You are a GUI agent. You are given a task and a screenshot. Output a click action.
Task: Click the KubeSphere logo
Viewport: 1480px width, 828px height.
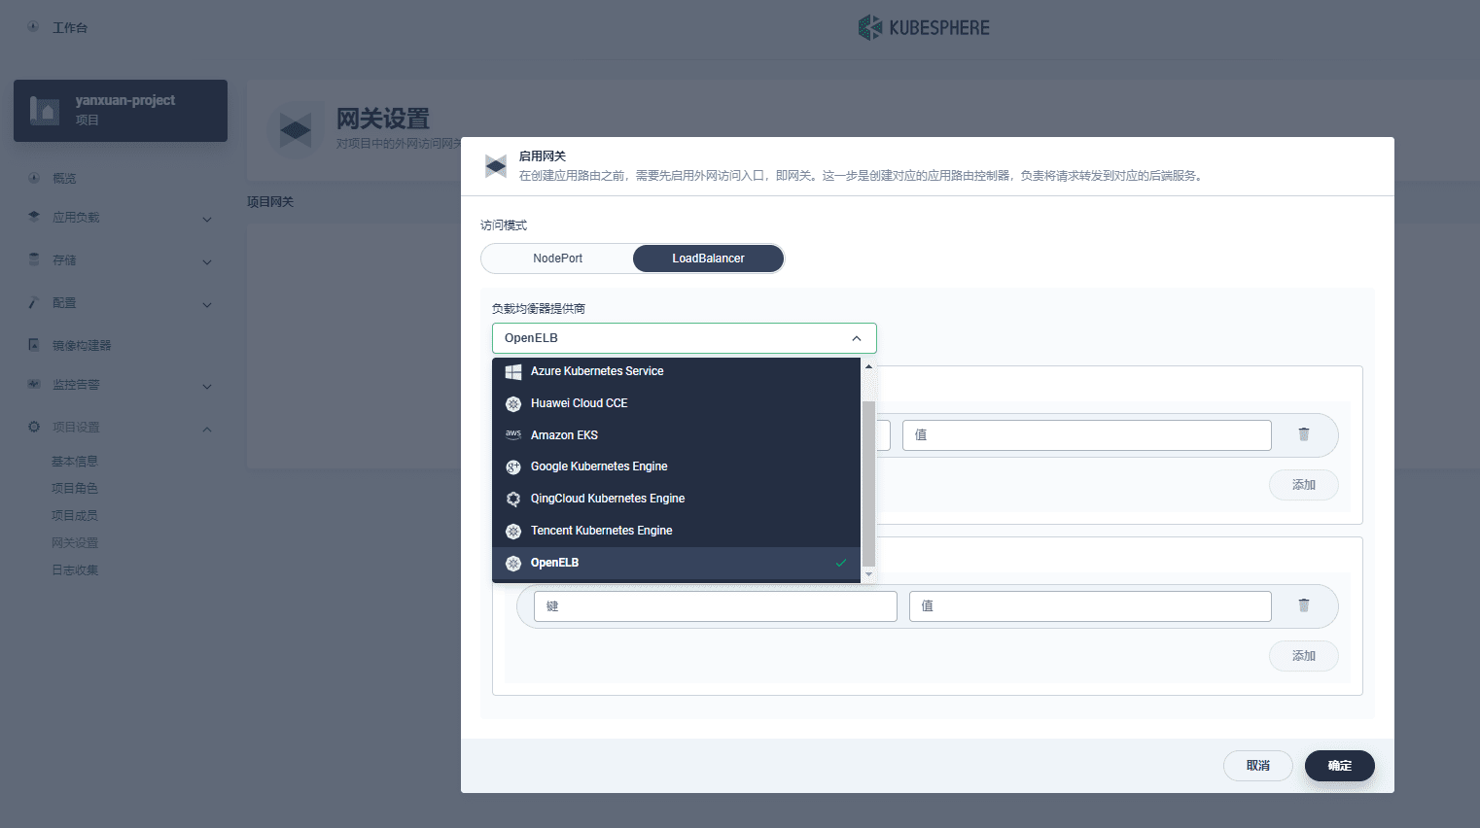[x=924, y=27]
